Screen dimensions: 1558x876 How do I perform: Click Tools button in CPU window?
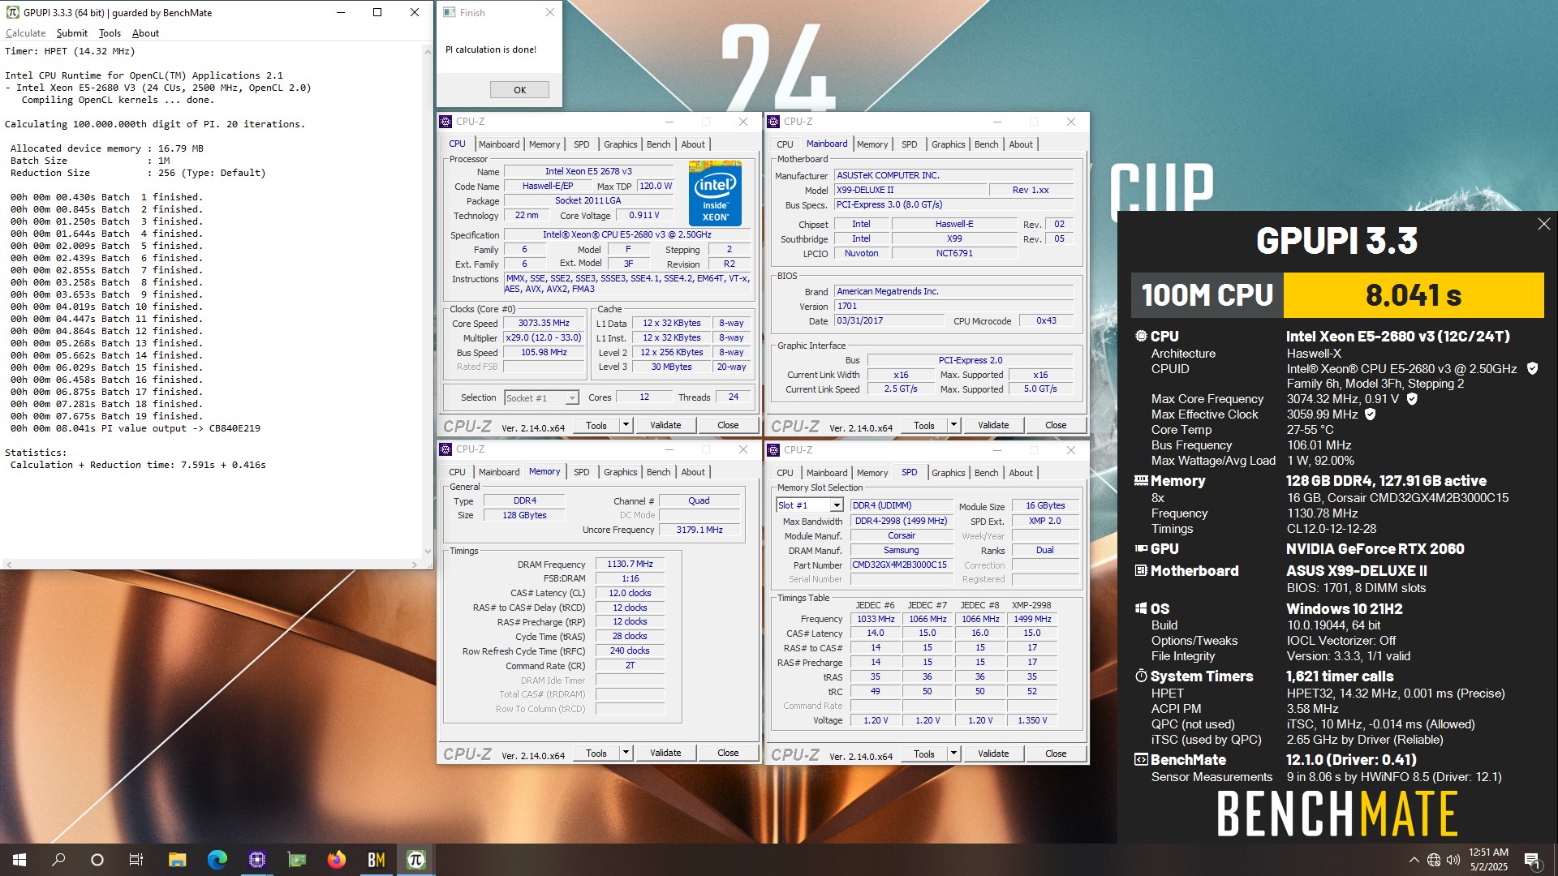(x=596, y=425)
